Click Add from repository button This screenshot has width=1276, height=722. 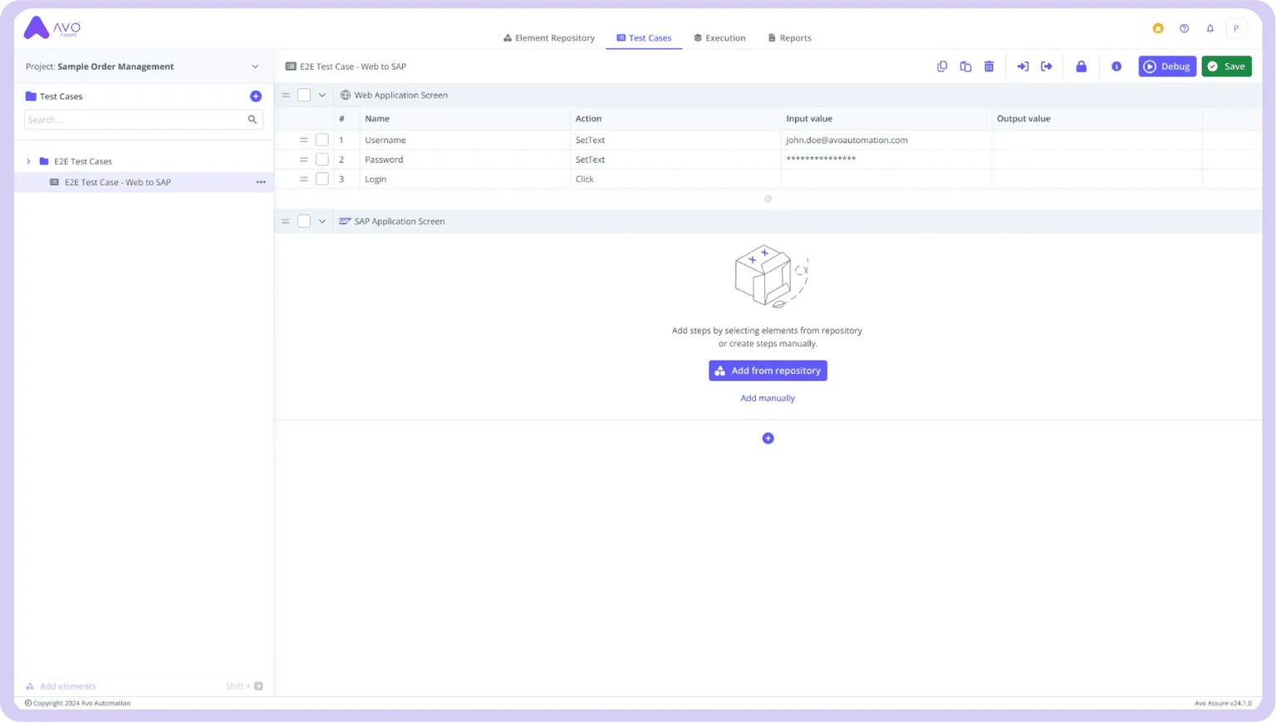pyautogui.click(x=768, y=371)
